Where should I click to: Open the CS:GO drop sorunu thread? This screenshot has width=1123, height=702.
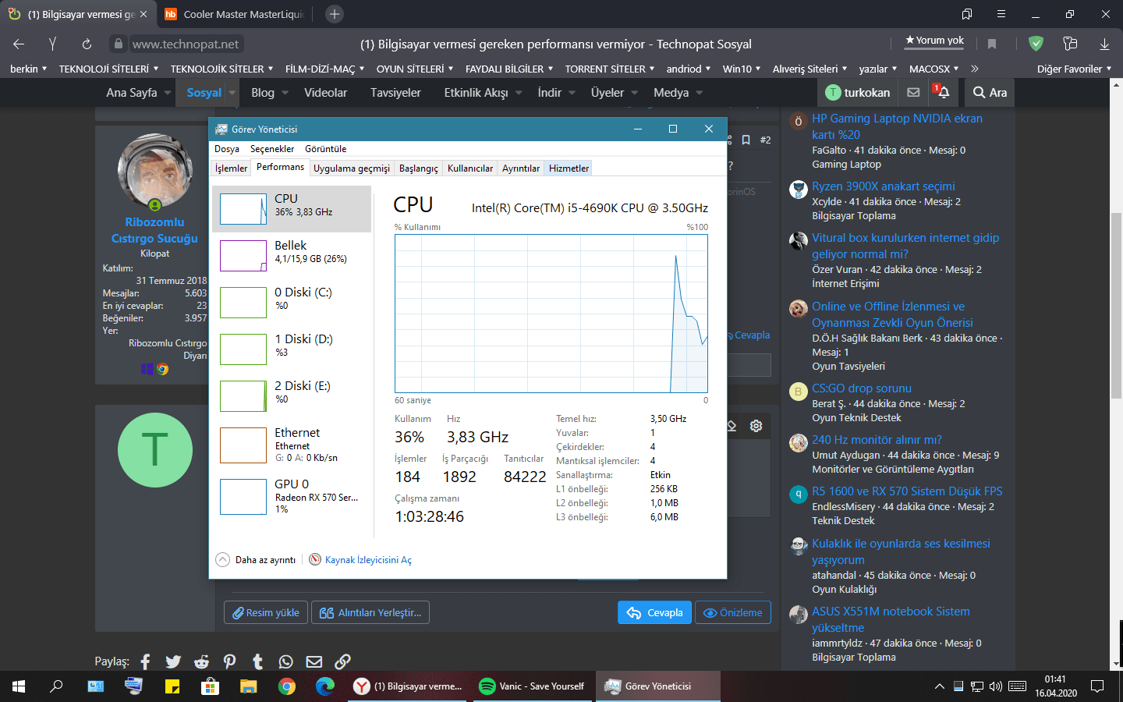click(x=861, y=388)
